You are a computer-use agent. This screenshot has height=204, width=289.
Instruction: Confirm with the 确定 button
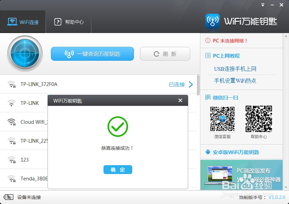(x=118, y=170)
